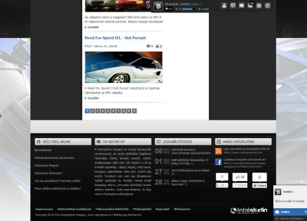The height and width of the screenshot is (221, 307).
Task: Go to pagination page 3
Action: pos(98,111)
